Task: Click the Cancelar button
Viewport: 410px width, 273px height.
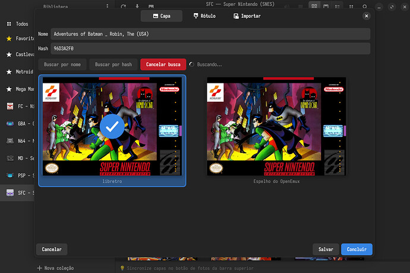Action: [52, 249]
